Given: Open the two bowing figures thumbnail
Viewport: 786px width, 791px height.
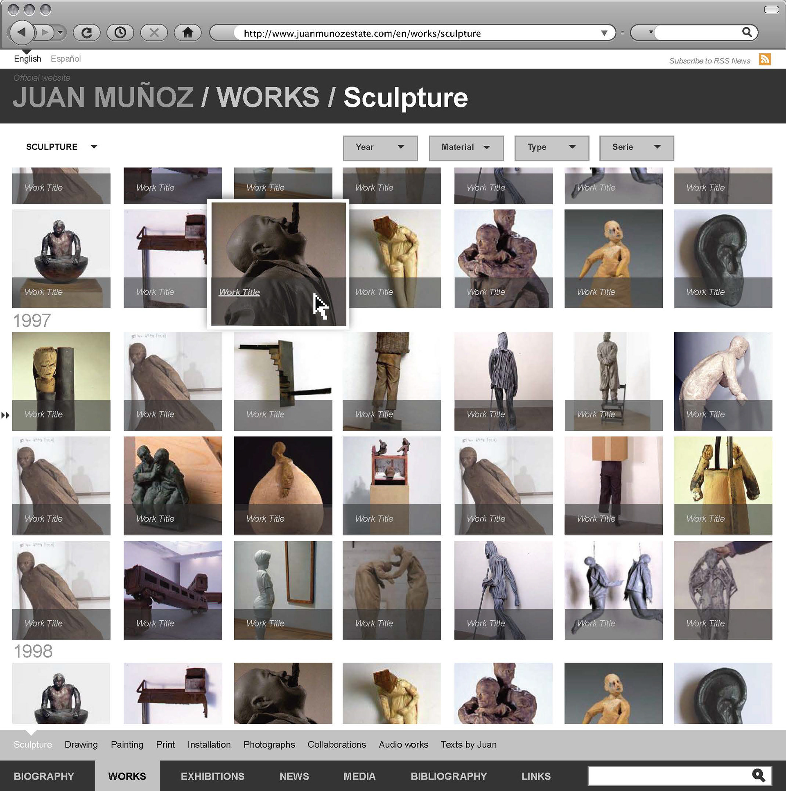Looking at the screenshot, I should pyautogui.click(x=392, y=590).
